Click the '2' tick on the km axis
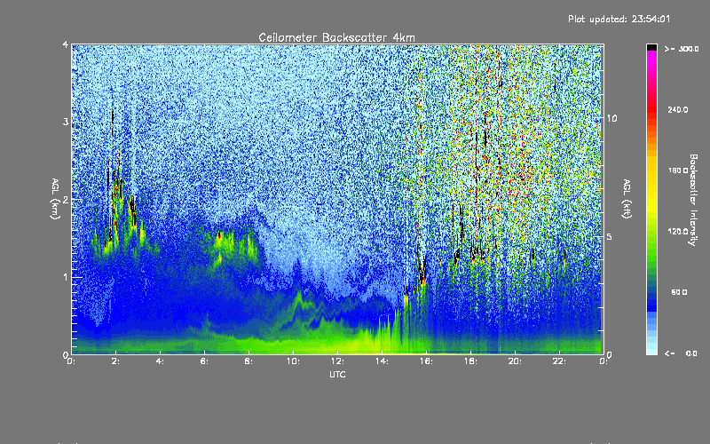This screenshot has width=710, height=444. click(x=66, y=199)
